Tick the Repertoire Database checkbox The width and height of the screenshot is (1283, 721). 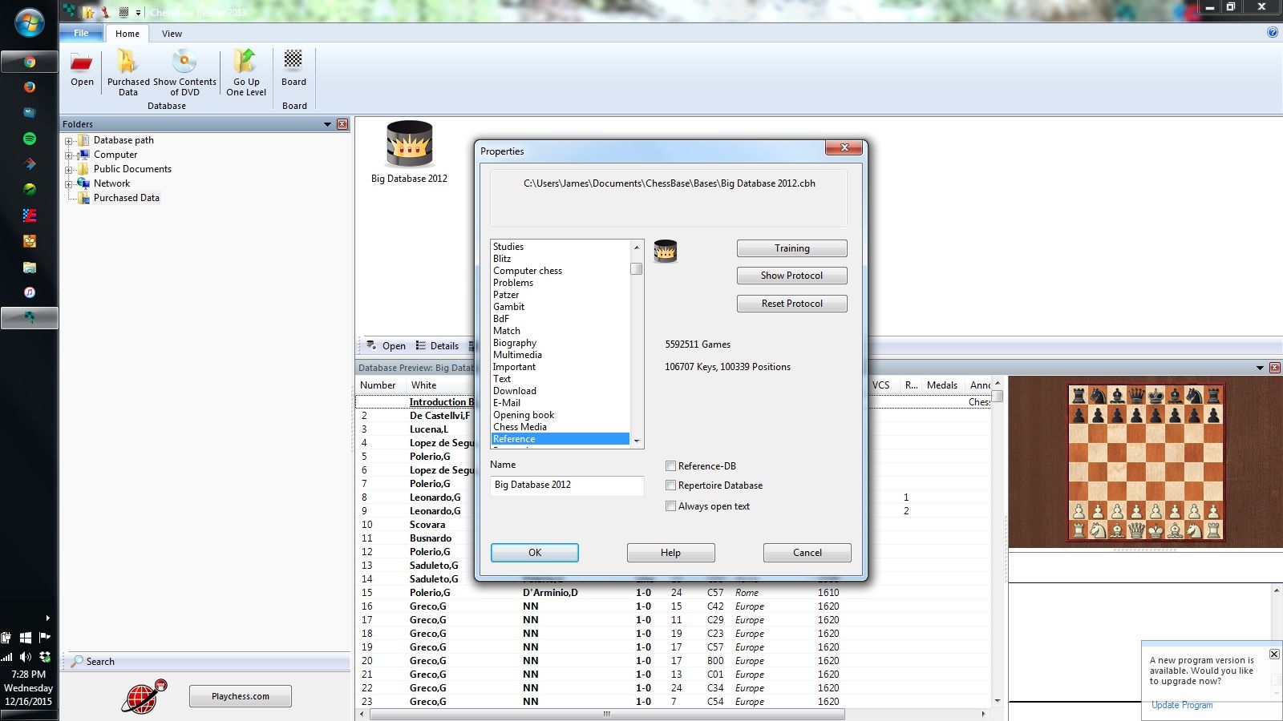(x=670, y=485)
